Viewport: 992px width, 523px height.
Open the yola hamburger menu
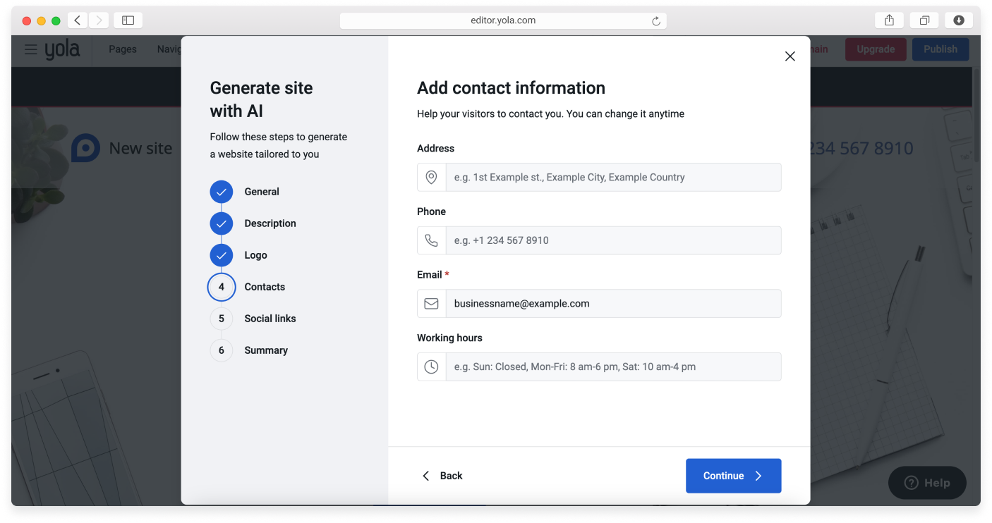click(x=30, y=49)
